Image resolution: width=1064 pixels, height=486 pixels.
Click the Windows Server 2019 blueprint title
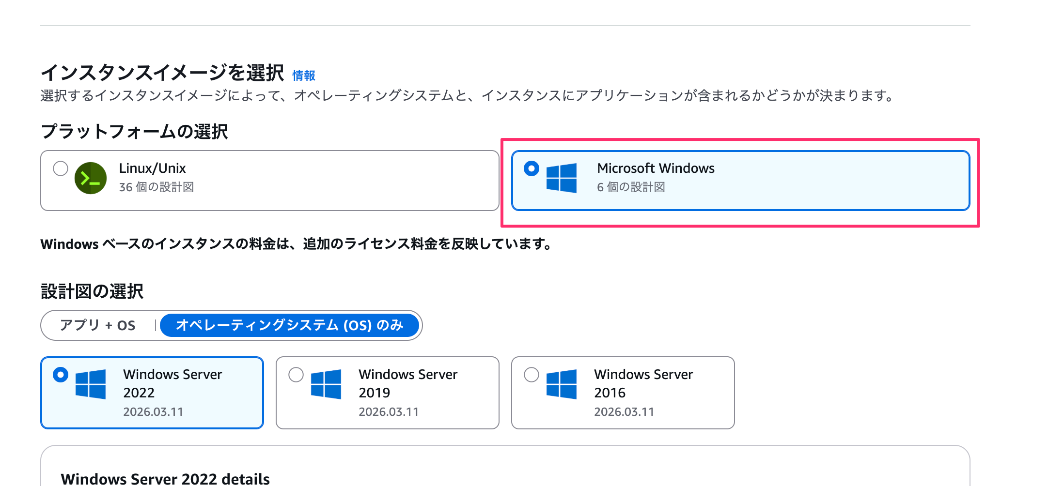click(408, 383)
